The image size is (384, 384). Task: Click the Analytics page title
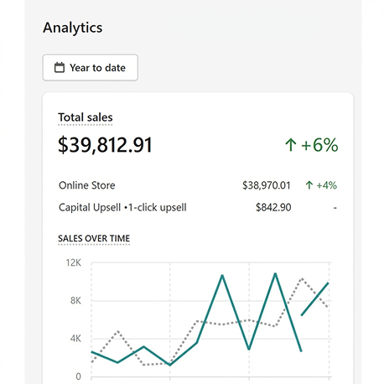(x=73, y=28)
